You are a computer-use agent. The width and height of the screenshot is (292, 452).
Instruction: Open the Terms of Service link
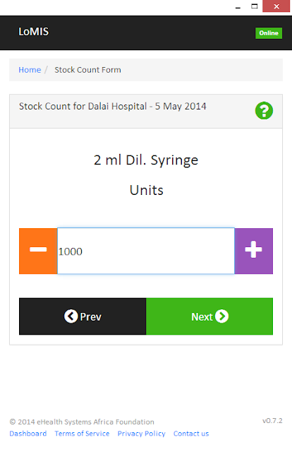[x=82, y=434]
